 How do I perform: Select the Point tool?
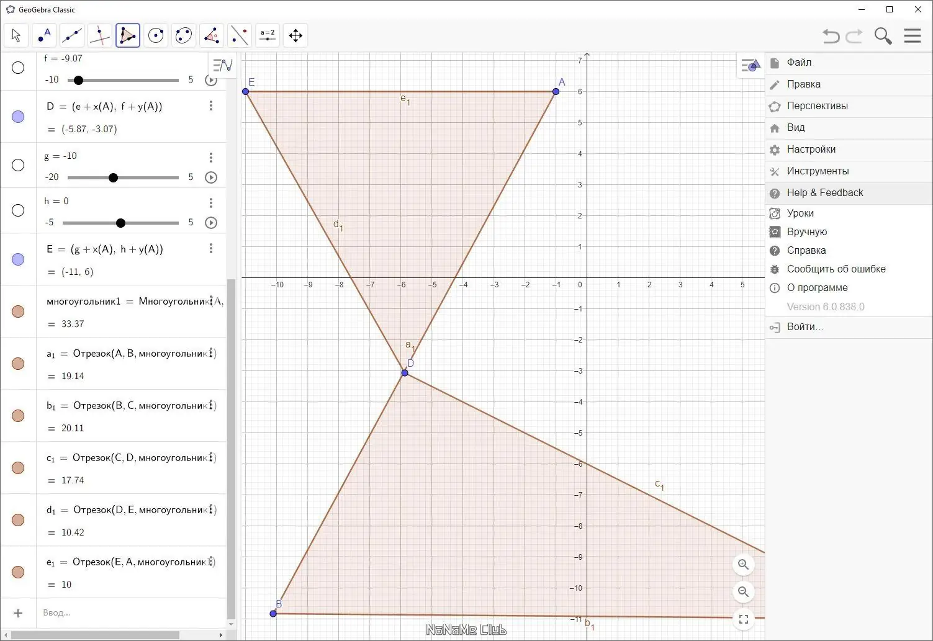(44, 35)
